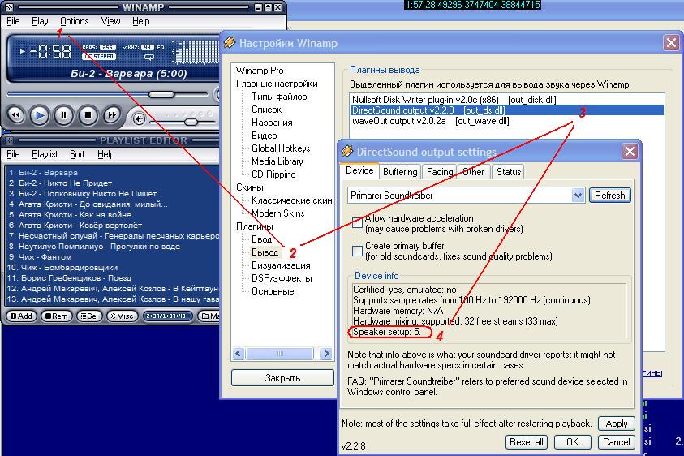
Task: Click the Add button in Playlist Editor
Action: pos(21,316)
